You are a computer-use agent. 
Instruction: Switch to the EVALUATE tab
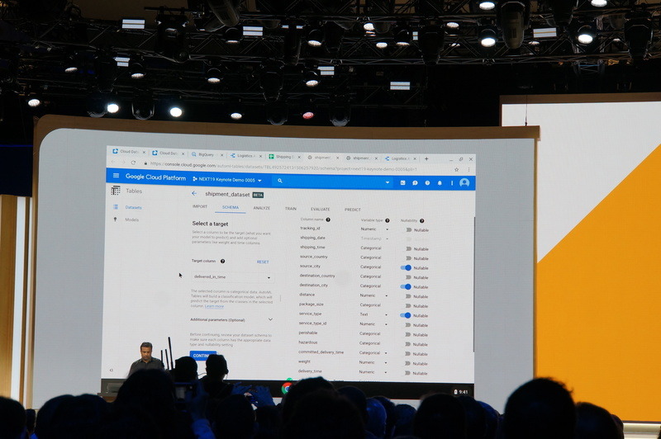pos(321,210)
